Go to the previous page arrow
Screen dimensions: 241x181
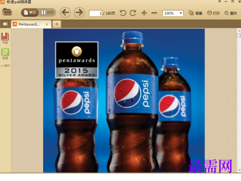pyautogui.click(x=65, y=12)
